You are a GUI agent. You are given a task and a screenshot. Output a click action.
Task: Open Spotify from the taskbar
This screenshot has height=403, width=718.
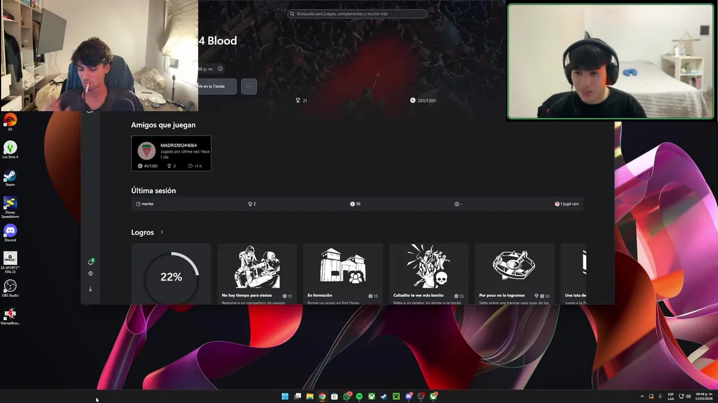pyautogui.click(x=359, y=396)
